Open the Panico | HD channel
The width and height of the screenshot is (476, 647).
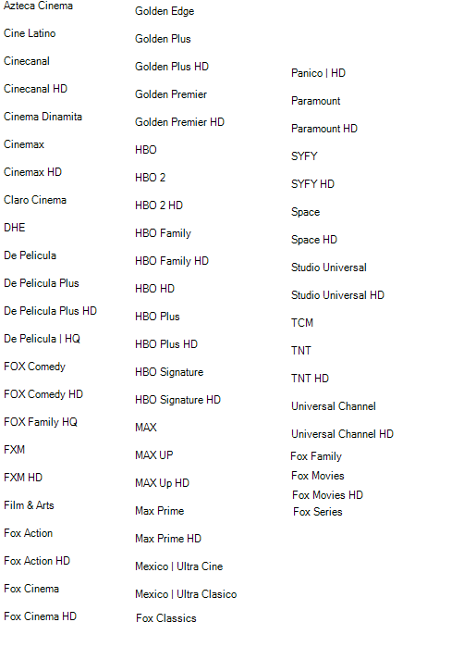coord(318,73)
